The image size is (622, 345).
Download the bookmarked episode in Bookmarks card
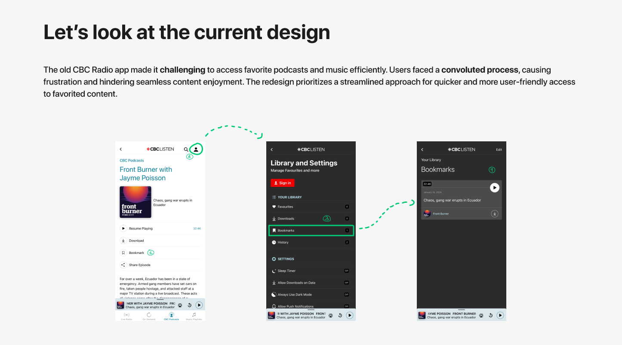pyautogui.click(x=495, y=214)
